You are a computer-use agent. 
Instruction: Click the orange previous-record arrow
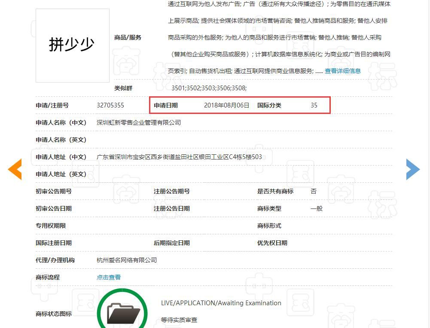pos(15,169)
